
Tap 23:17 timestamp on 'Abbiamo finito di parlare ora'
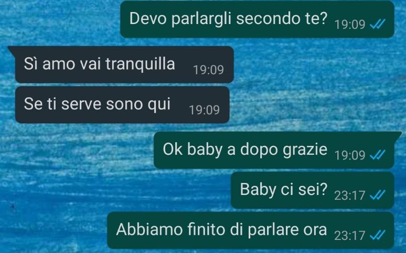[x=350, y=235]
